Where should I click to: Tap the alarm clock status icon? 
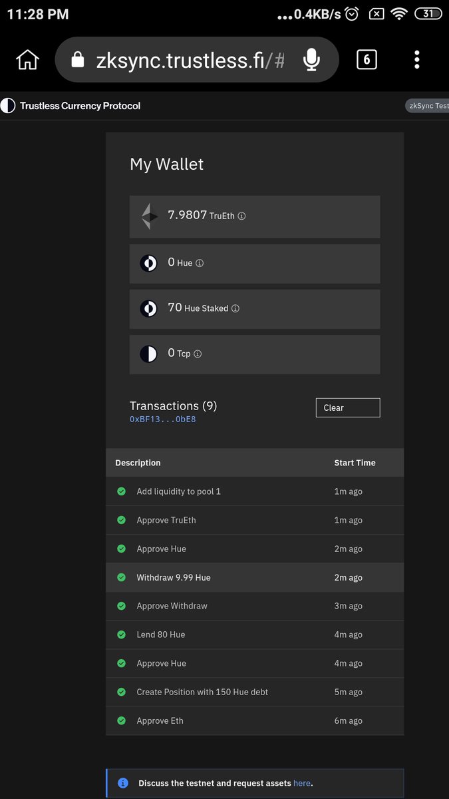(x=353, y=14)
